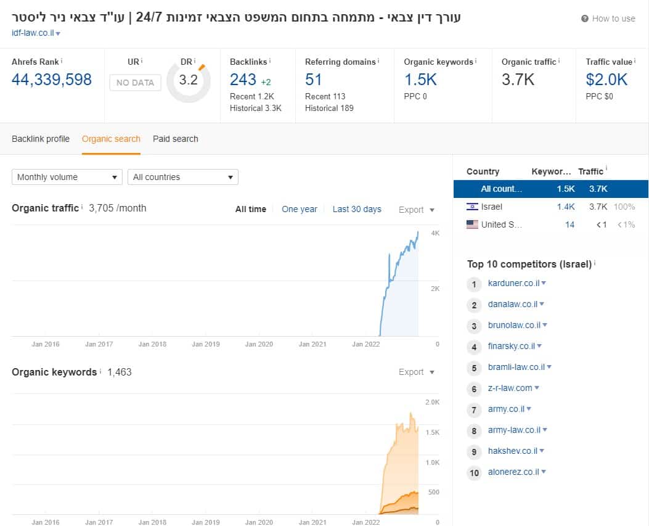Open the 51 referring domains link
Screen dimensions: 649x526
[313, 80]
